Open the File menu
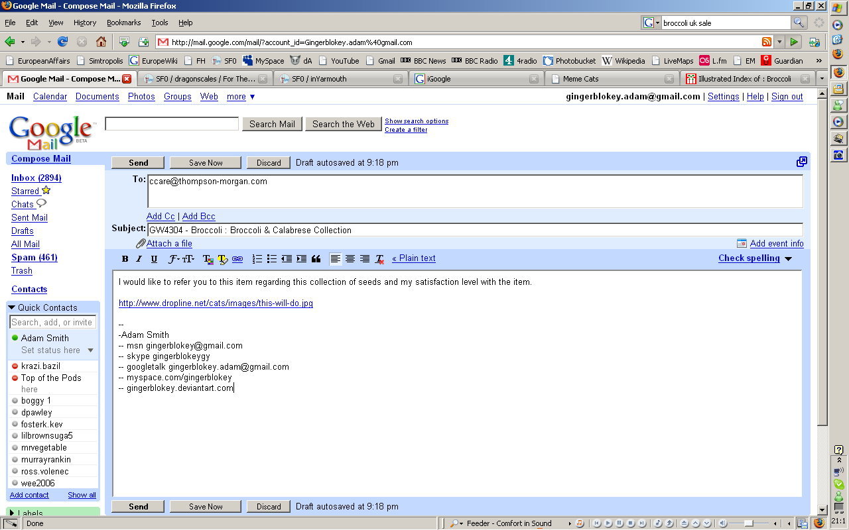This screenshot has width=849, height=530. pos(10,23)
